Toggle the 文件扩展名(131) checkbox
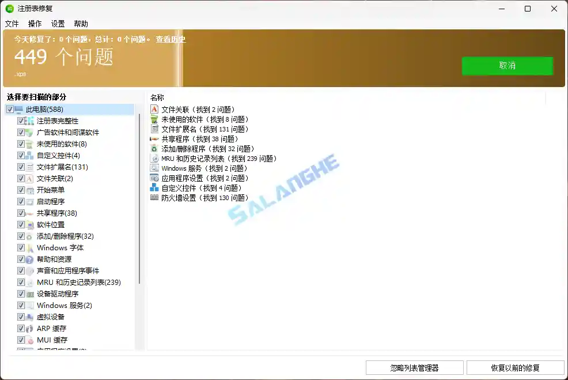Viewport: 568px width, 380px height. 21,167
